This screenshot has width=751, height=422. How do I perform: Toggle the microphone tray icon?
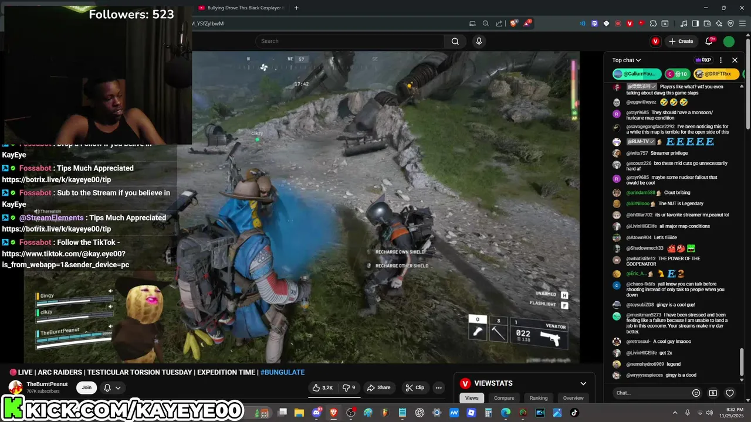(688, 413)
